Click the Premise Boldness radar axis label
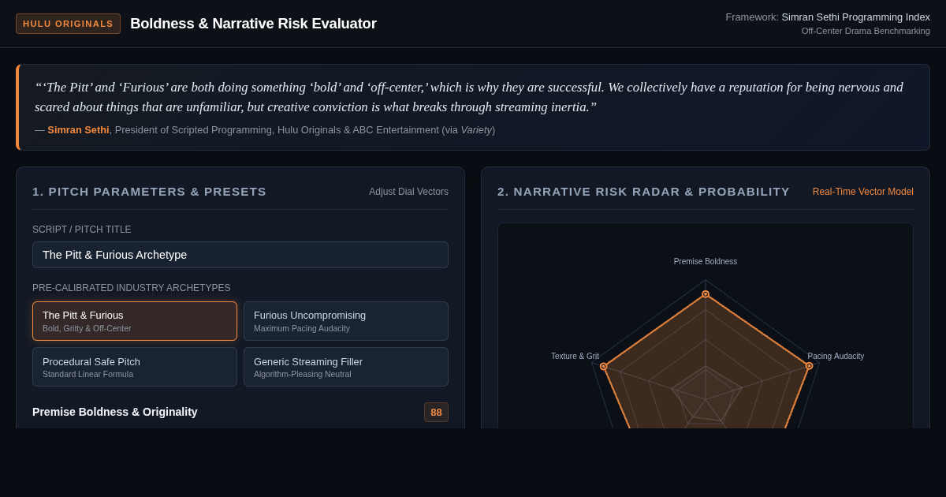The image size is (946, 497). (706, 262)
